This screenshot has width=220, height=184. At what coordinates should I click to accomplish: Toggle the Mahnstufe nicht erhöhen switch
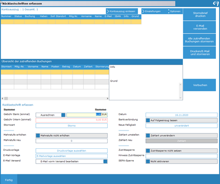pyautogui.click(x=38, y=136)
